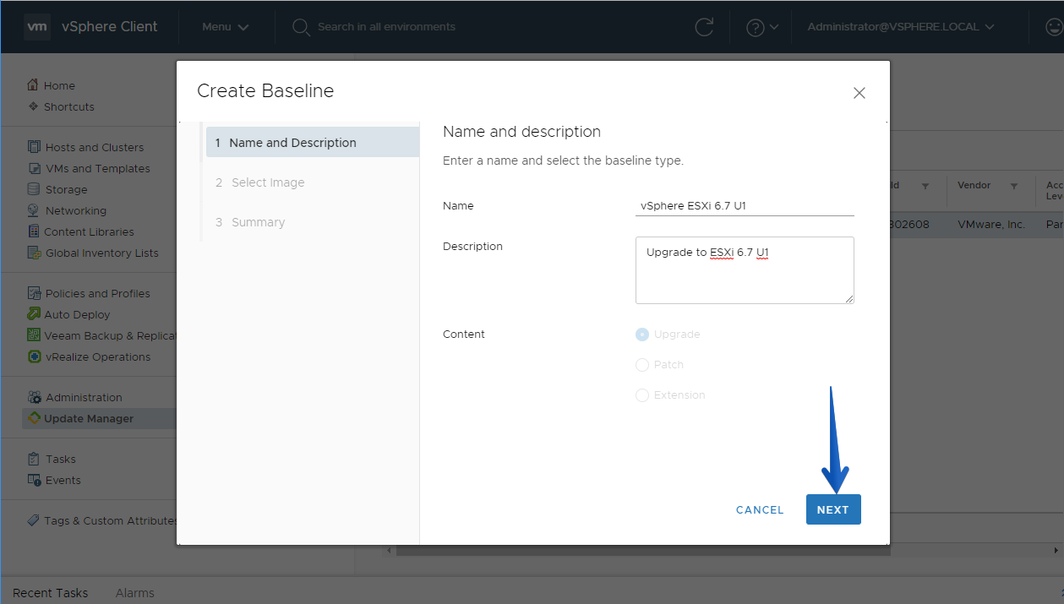Switch to the Alarms tab
This screenshot has height=604, width=1064.
coord(134,593)
